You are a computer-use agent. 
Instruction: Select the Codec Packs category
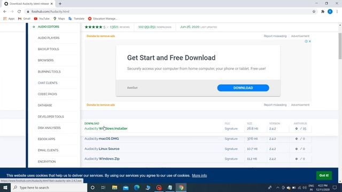(48, 94)
